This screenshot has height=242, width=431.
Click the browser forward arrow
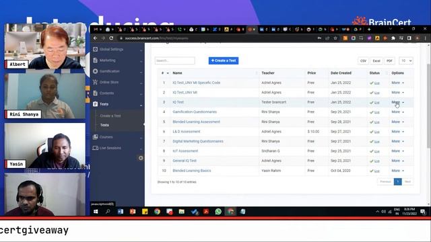(x=103, y=38)
